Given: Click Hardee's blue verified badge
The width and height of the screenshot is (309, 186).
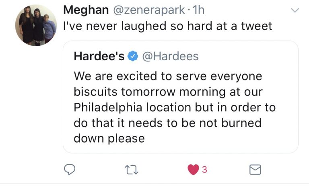Looking at the screenshot, I should (x=132, y=57).
